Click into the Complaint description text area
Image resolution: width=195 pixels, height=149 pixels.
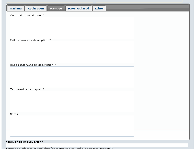72,28
